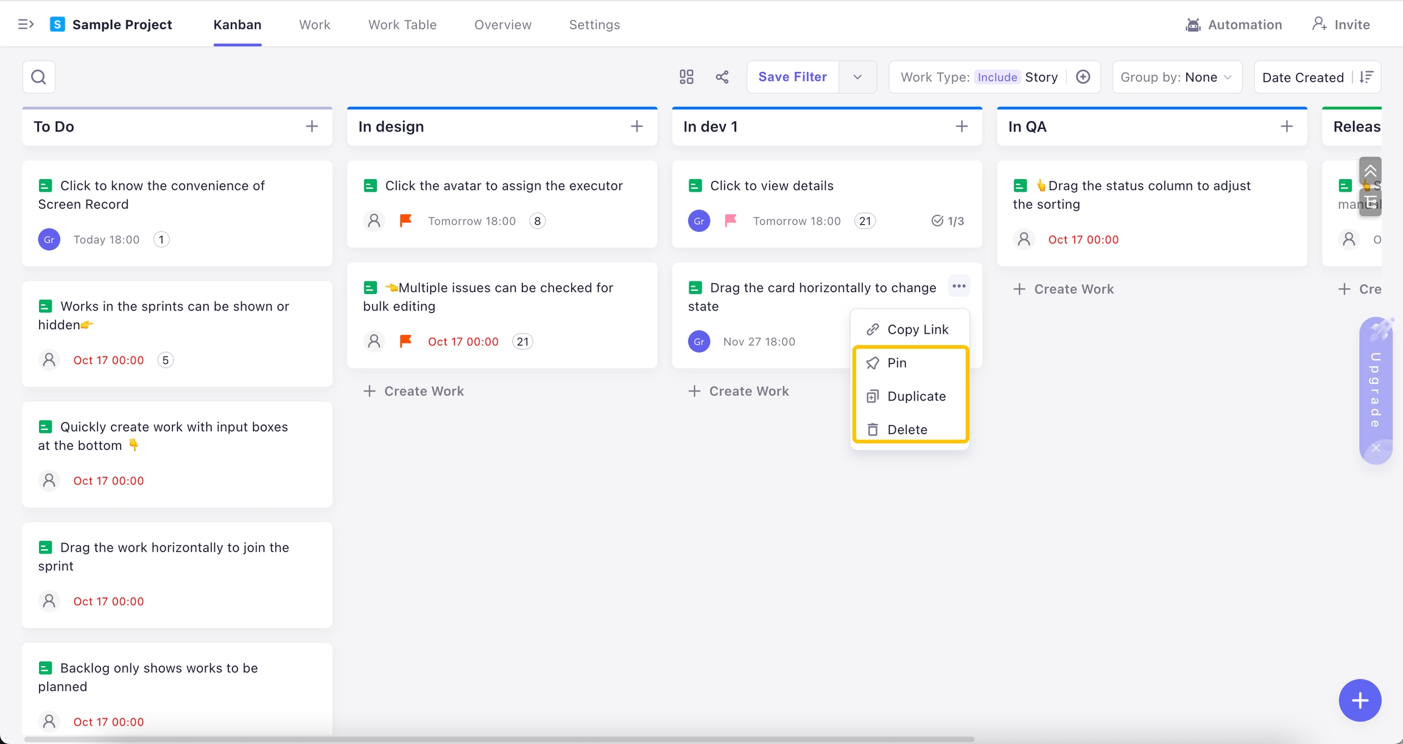Viewport: 1403px width, 744px height.
Task: Click the orange priority flag on the Multiple issues card
Action: point(406,342)
